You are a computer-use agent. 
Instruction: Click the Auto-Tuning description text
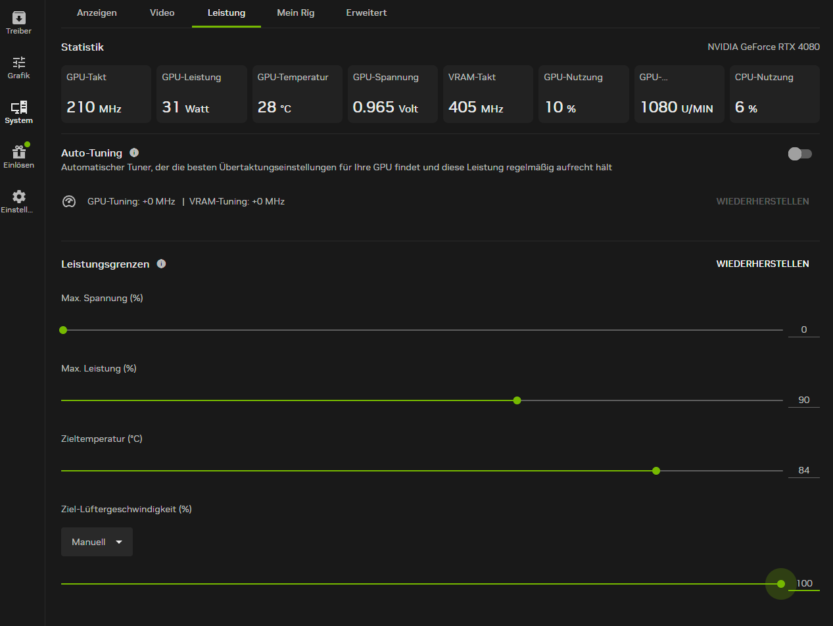point(337,168)
